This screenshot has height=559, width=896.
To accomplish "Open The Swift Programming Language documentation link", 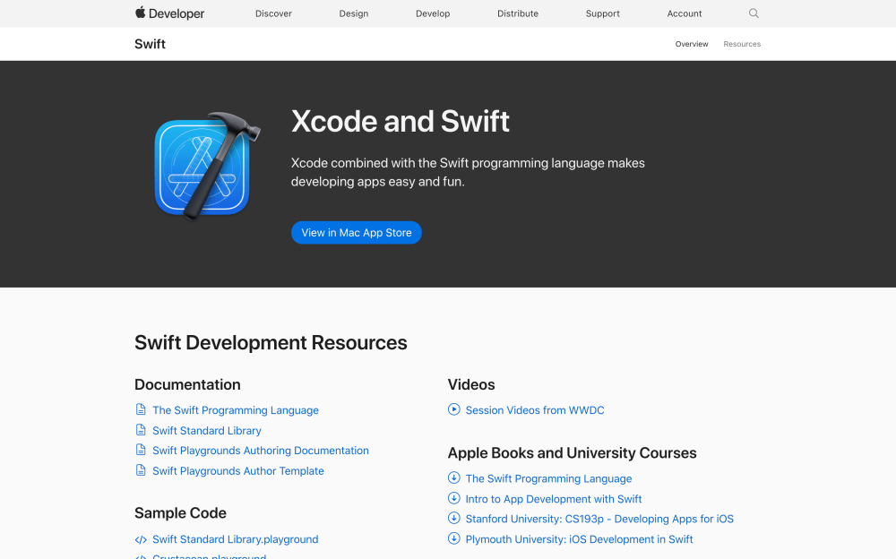I will [236, 410].
